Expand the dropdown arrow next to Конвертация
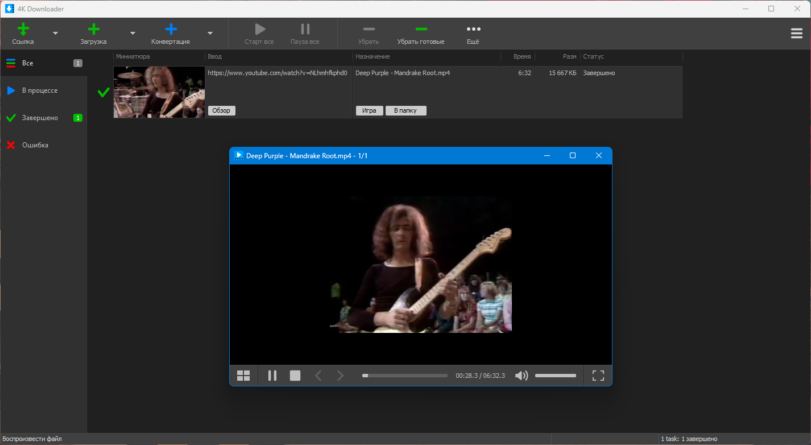811x445 pixels. click(x=210, y=33)
